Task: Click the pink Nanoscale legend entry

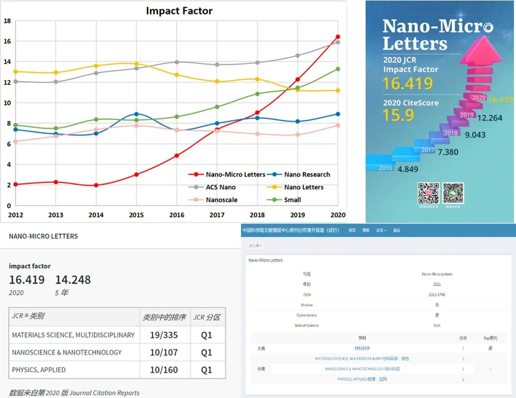Action: pyautogui.click(x=213, y=200)
